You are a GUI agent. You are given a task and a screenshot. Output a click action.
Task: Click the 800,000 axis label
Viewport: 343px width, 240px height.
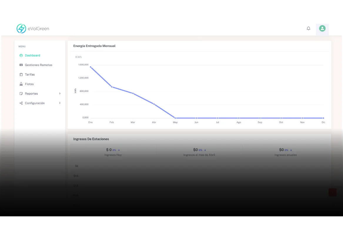84,91
